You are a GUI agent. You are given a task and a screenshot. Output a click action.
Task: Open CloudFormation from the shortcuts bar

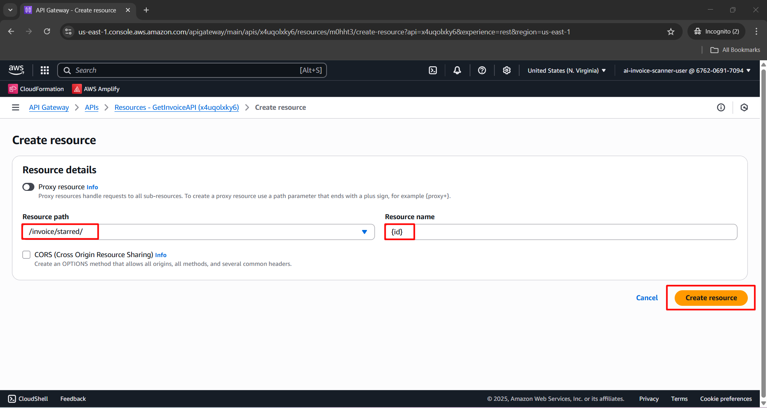36,89
